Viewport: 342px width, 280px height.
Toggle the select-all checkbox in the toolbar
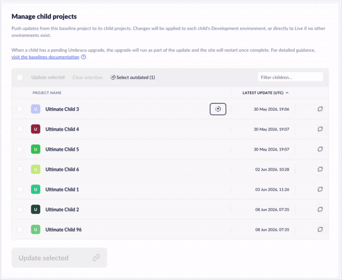pyautogui.click(x=20, y=77)
